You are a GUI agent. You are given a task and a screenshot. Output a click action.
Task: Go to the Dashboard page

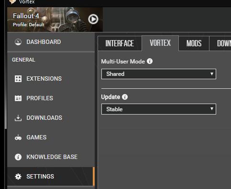51,42
